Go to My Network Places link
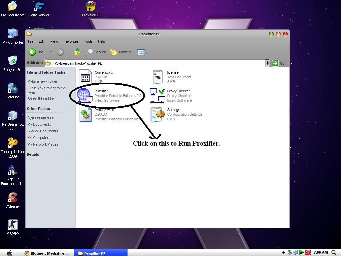This screenshot has height=256, width=341. [x=43, y=145]
